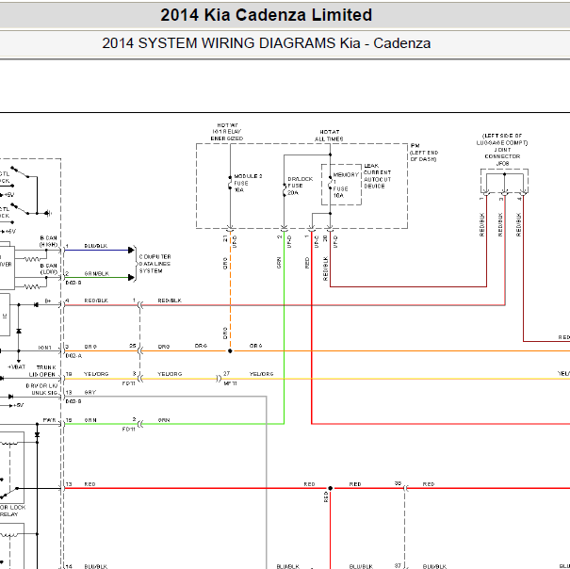Click the Trunk Lid Open signal label

click(42, 371)
